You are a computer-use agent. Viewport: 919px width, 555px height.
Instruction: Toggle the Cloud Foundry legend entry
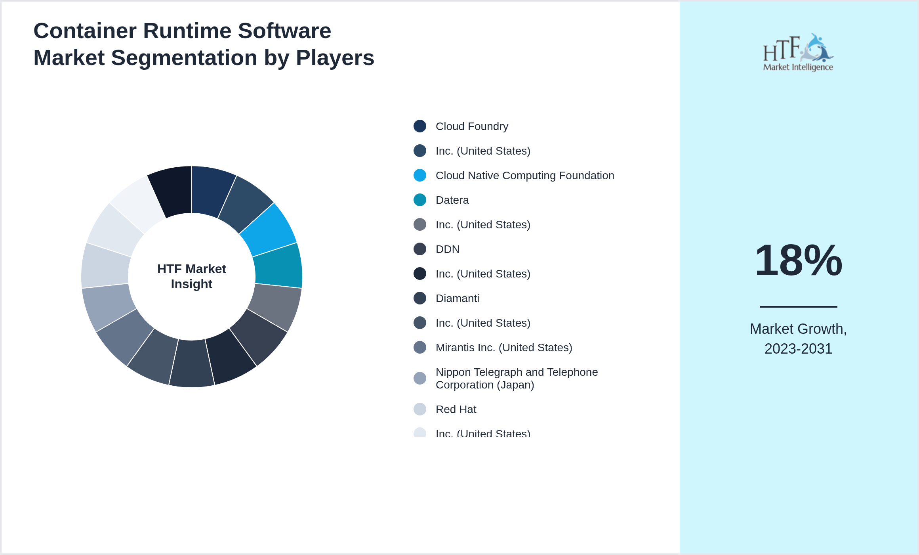pos(471,126)
